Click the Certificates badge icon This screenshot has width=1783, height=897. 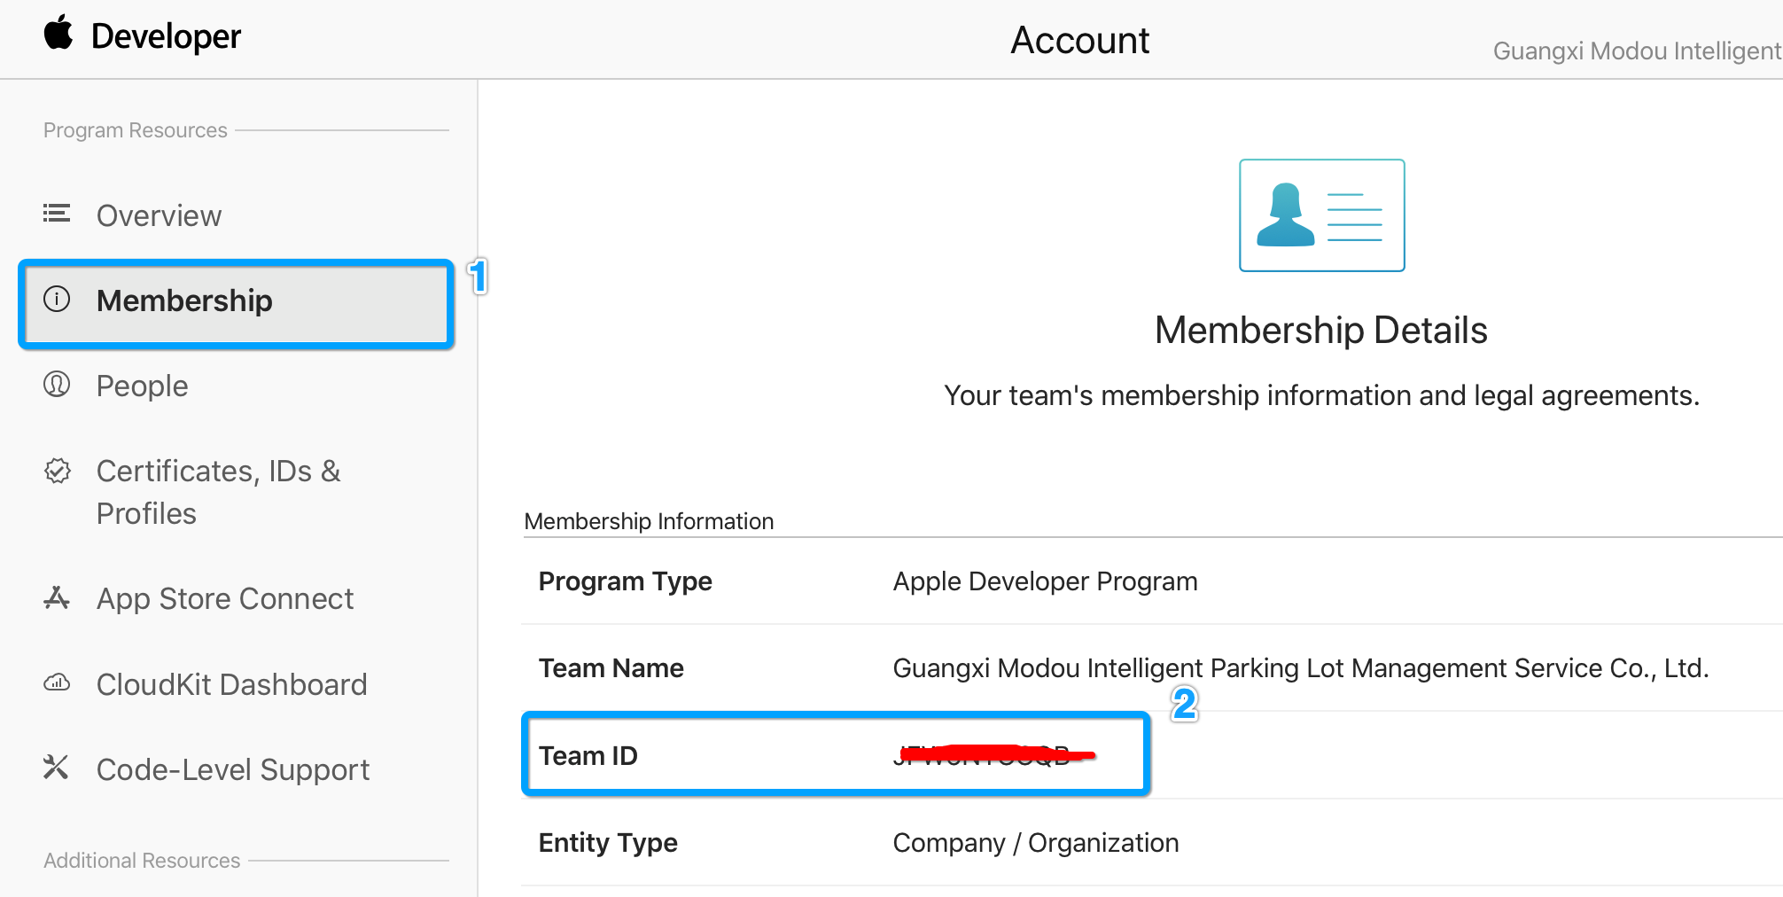point(57,471)
